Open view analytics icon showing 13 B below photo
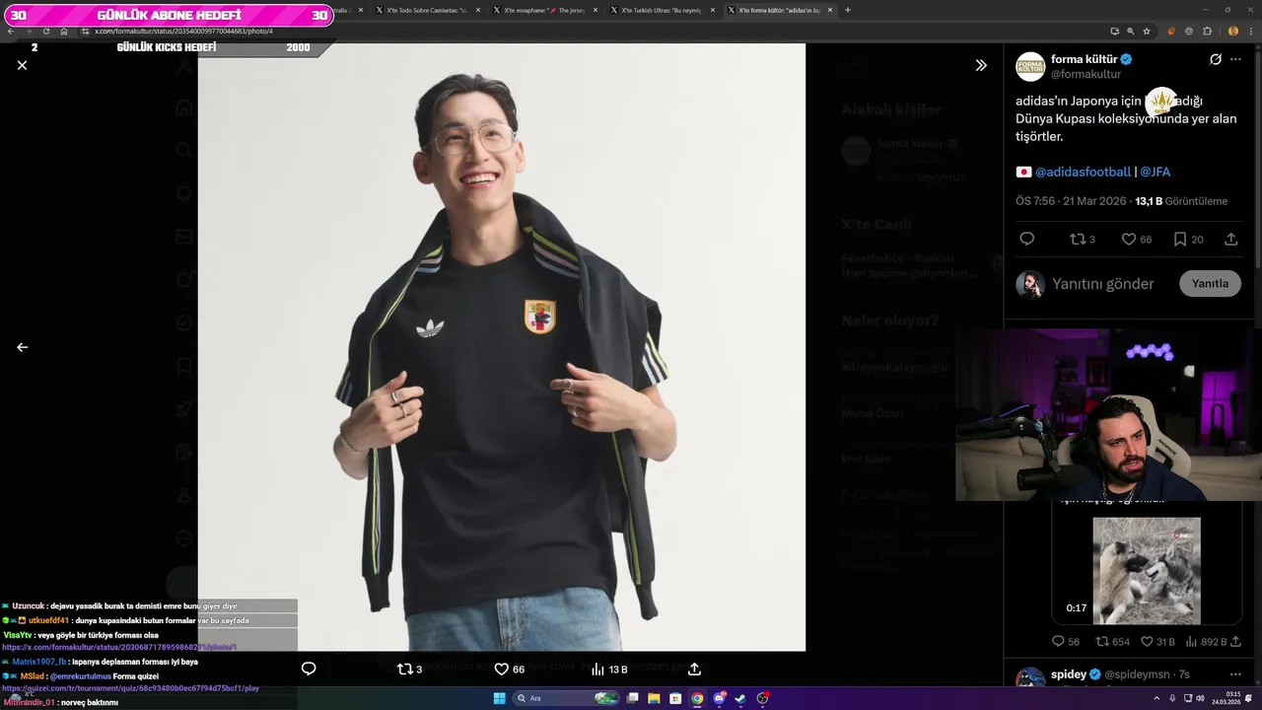Viewport: 1262px width, 710px height. pos(609,669)
